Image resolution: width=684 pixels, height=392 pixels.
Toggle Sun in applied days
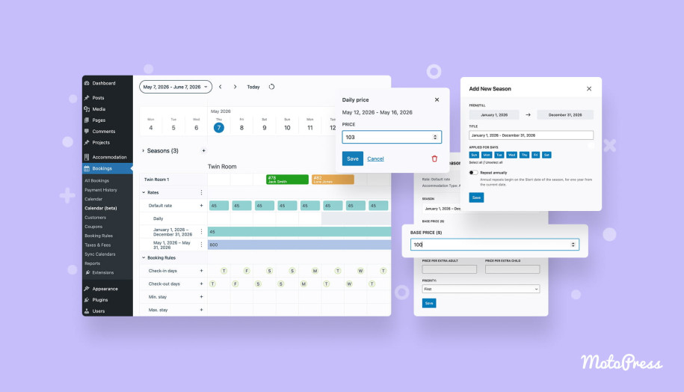tap(474, 155)
